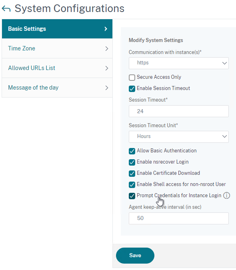Click the info icon next to Prompt Credentials

coord(226,196)
